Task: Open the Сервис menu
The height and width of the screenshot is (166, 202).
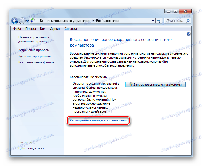Action: pyautogui.click(x=55, y=29)
